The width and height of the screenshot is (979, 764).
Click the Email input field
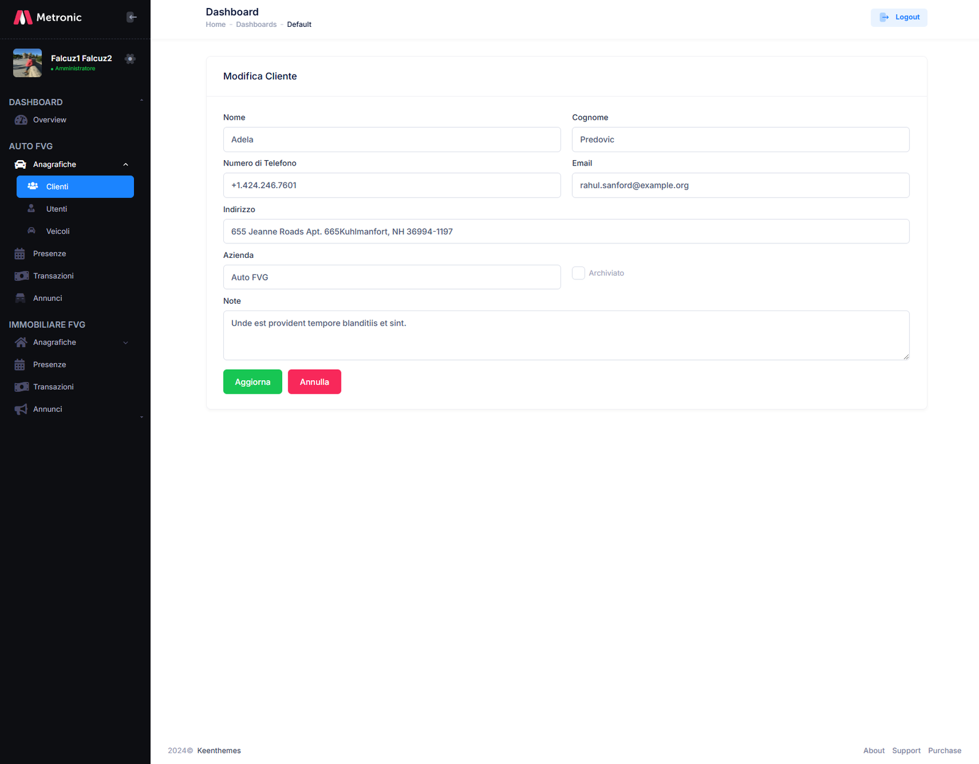(x=740, y=185)
